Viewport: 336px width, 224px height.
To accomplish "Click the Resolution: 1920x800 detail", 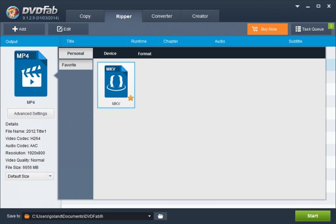I will tap(25, 153).
